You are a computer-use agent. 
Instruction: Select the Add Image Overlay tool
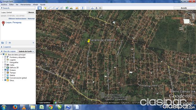tap(58, 8)
